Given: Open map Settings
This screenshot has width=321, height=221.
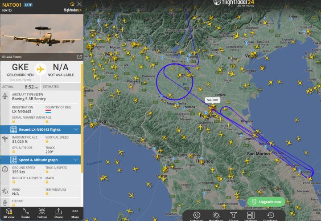Looking at the screenshot, I should [197, 216].
